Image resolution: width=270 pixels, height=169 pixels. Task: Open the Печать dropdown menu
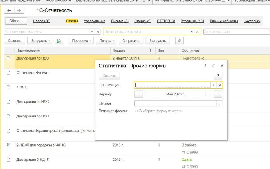click(106, 41)
